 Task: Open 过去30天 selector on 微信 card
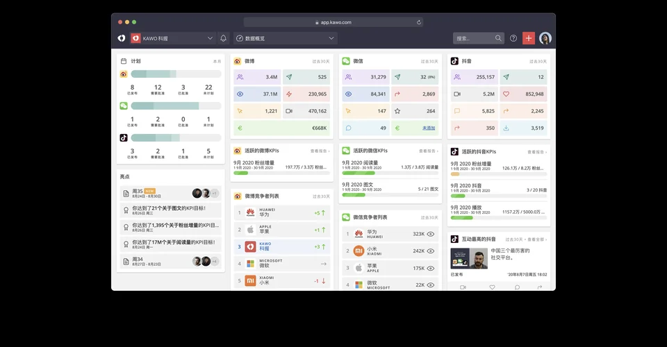coord(429,62)
